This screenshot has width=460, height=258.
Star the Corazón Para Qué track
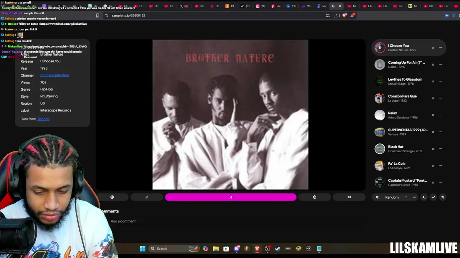pos(433,98)
